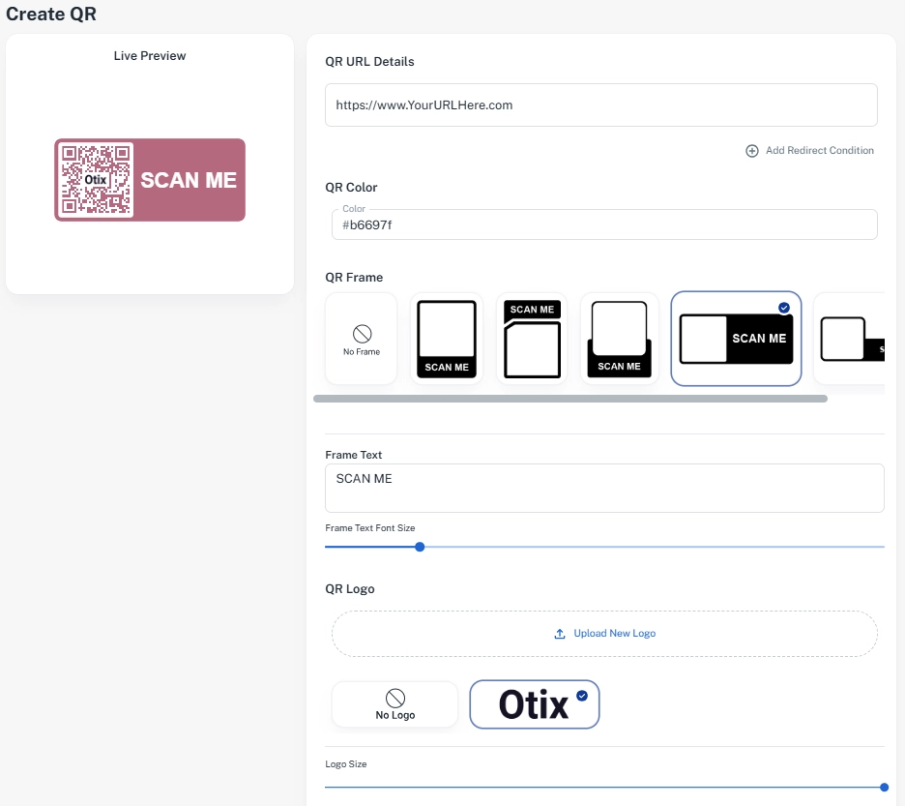Click the upload arrow icon in logo area
This screenshot has width=905, height=806.
[560, 634]
